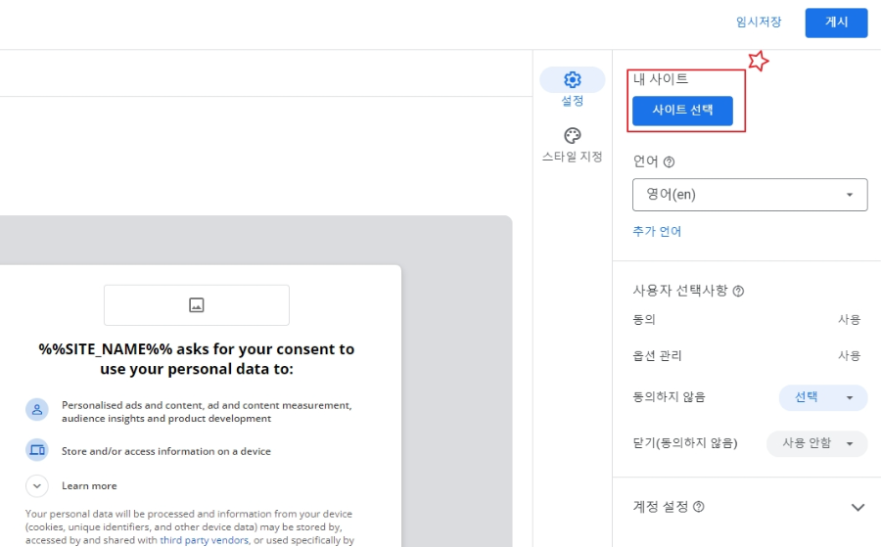
Task: Click the logo placeholder box in preview
Action: pyautogui.click(x=197, y=305)
